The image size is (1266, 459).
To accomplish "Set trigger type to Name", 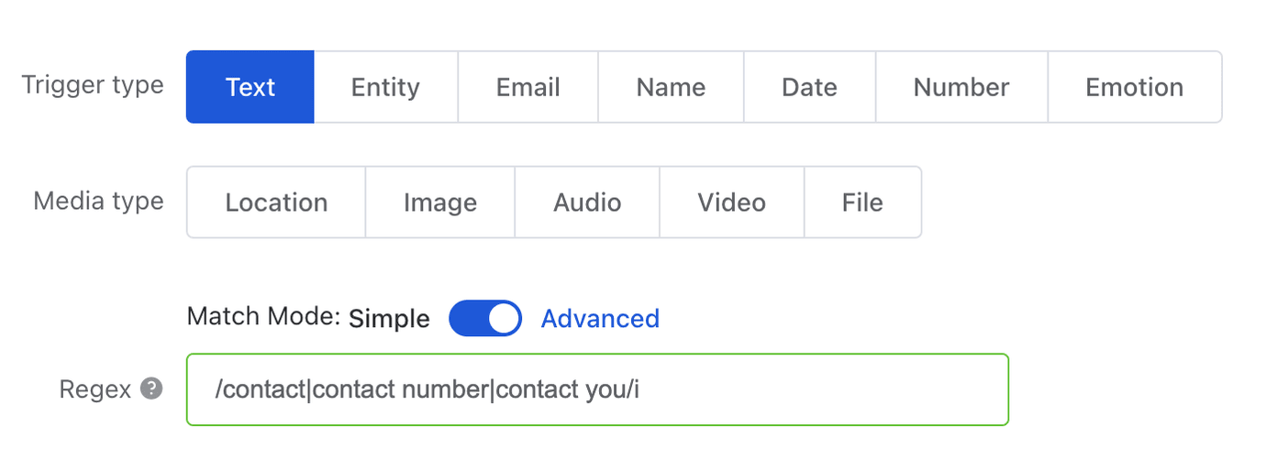I will coord(671,87).
